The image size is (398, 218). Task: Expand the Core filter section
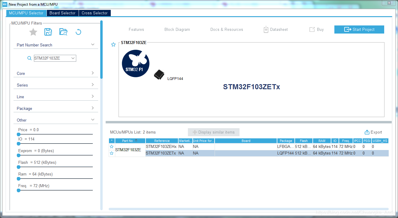tap(92, 73)
